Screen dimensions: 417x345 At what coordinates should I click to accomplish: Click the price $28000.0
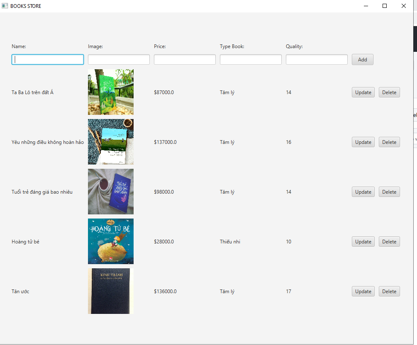[164, 241]
